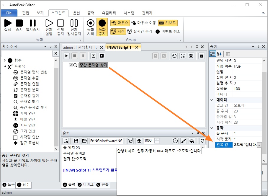Click open folder icon in output panel
The width and height of the screenshot is (268, 196).
(84, 141)
